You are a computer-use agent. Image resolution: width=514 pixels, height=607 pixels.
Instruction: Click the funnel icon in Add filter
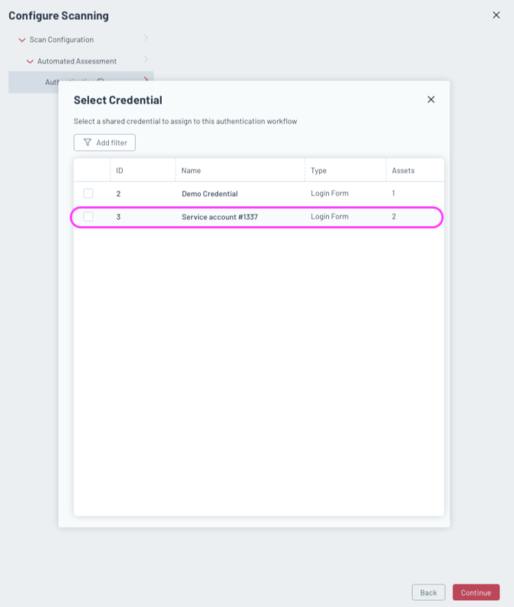click(x=87, y=143)
